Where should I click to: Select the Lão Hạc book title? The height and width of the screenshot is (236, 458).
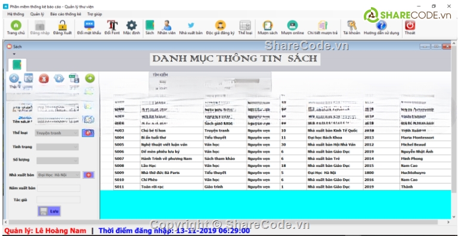(172, 166)
